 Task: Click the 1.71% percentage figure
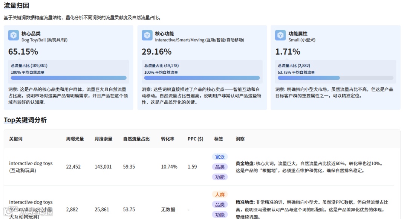(x=288, y=52)
